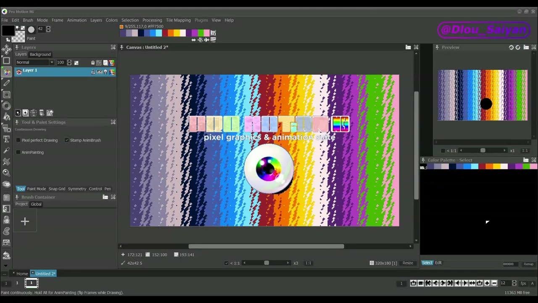Jump to the first frame
The height and width of the screenshot is (303, 538).
(428, 283)
